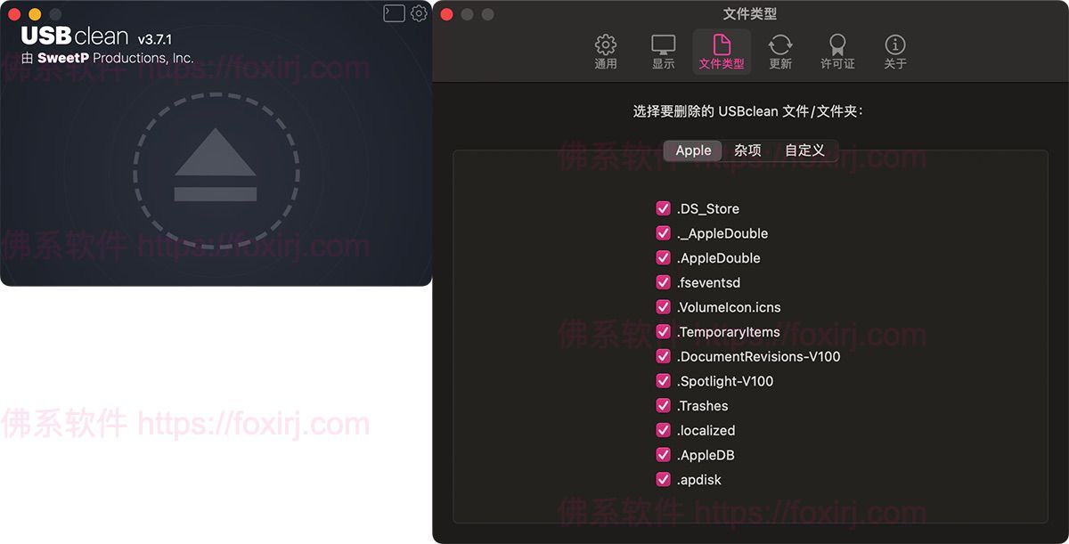Image resolution: width=1069 pixels, height=544 pixels.
Task: Open the 通用 (General) settings panel
Action: (x=605, y=51)
